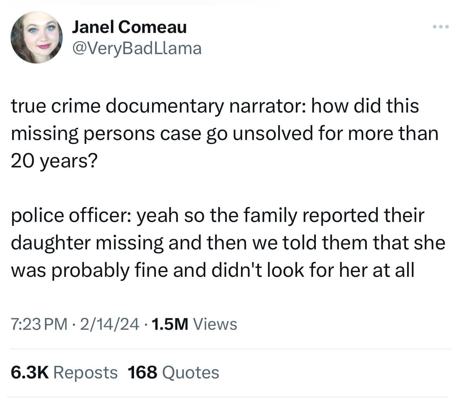Click the 168 quote count number
The width and height of the screenshot is (462, 398).
click(x=143, y=372)
